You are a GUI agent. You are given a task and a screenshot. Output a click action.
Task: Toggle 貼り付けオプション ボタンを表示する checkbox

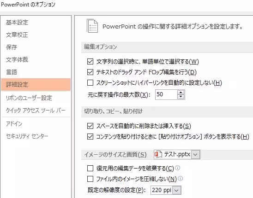[90, 137]
